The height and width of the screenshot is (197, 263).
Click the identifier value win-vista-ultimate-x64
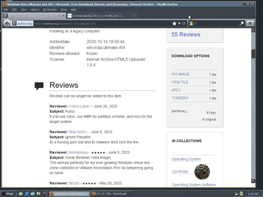tap(106, 47)
